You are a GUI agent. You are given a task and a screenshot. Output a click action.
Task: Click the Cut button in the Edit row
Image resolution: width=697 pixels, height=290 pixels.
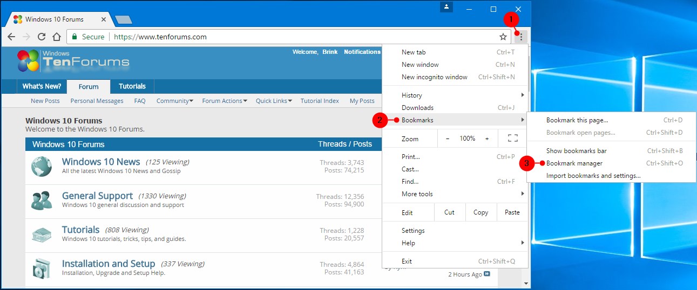pyautogui.click(x=449, y=212)
